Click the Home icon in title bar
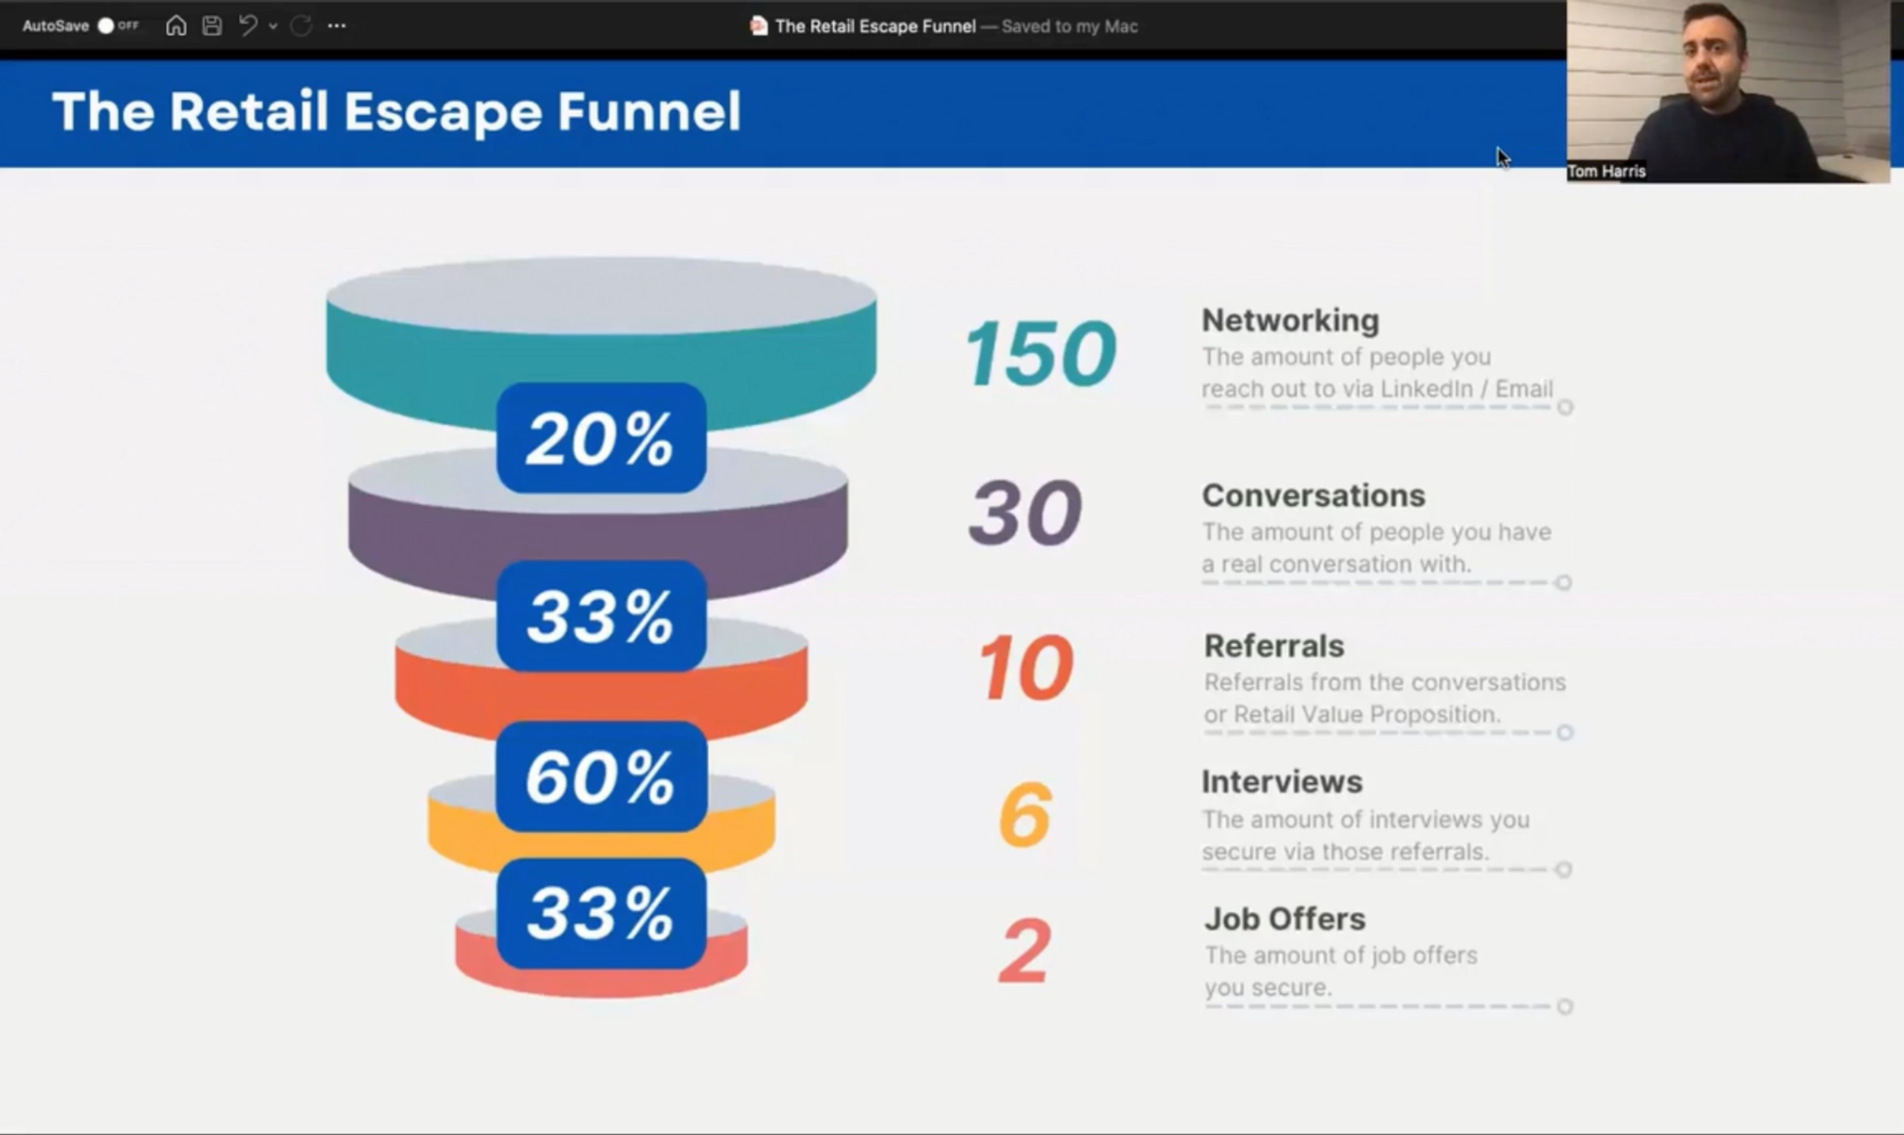Image resolution: width=1904 pixels, height=1135 pixels. [176, 26]
